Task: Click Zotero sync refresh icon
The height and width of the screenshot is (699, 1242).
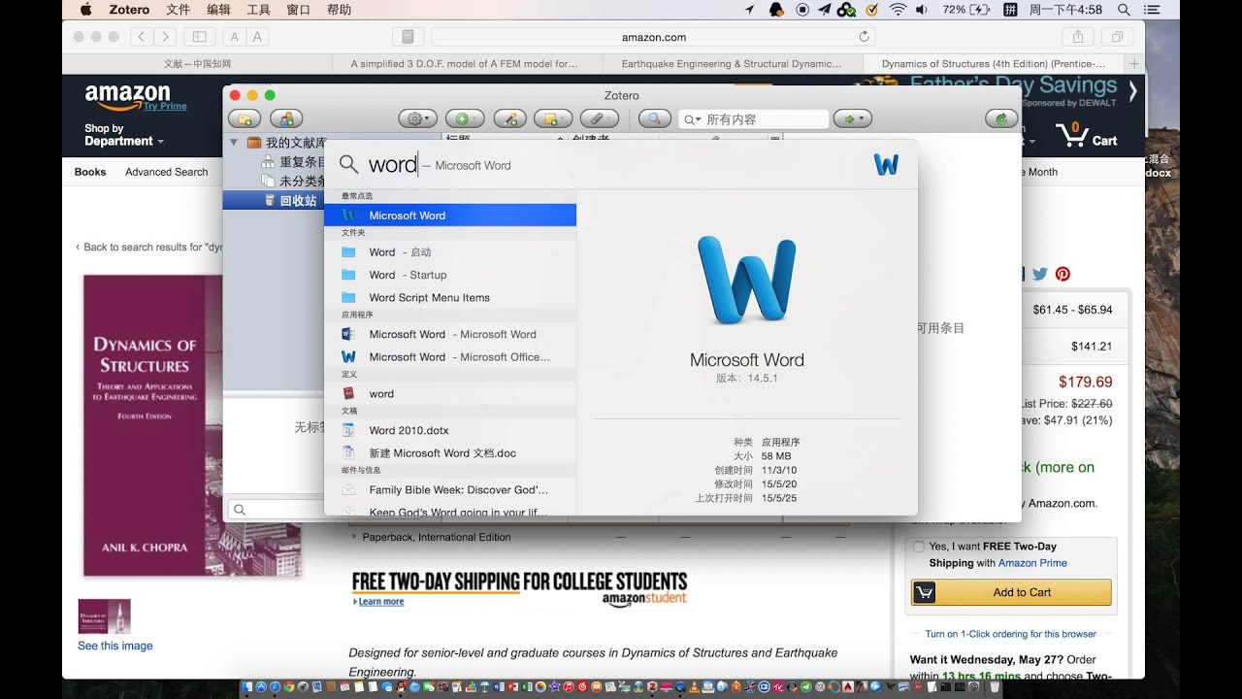Action: tap(1000, 119)
